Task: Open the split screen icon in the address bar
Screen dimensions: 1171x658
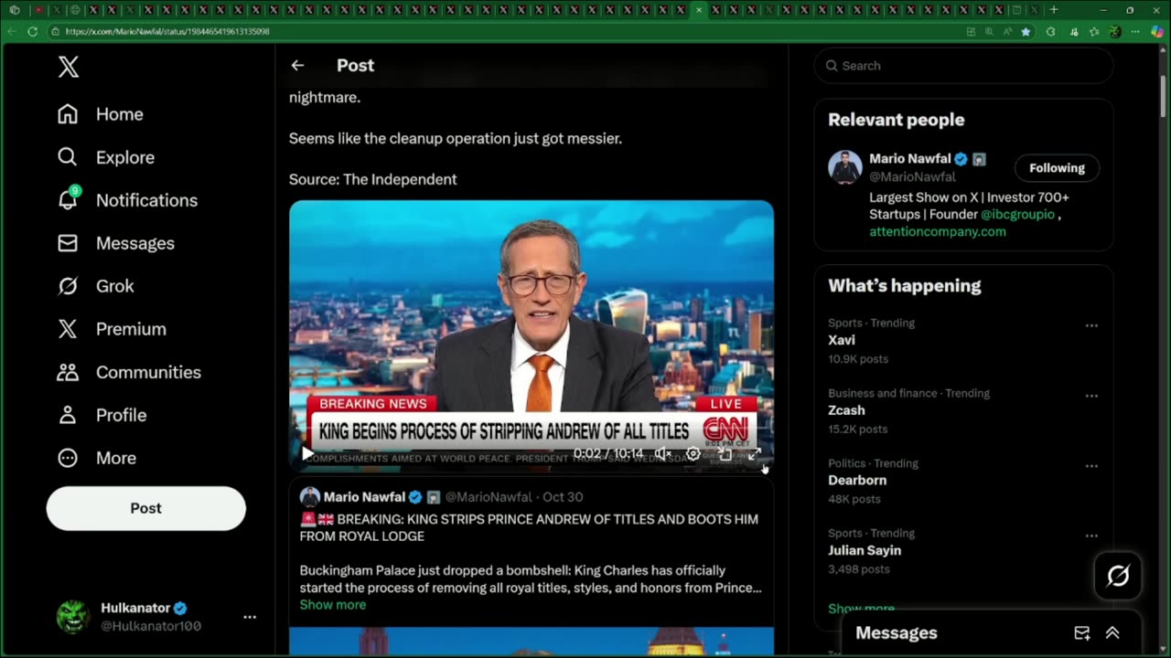Action: pyautogui.click(x=971, y=31)
